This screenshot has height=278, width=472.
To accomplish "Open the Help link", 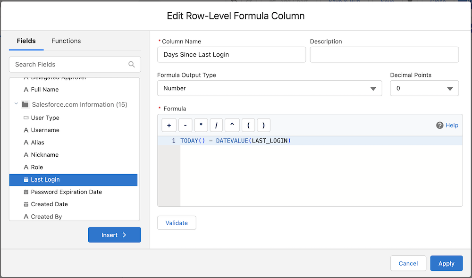I will 452,125.
